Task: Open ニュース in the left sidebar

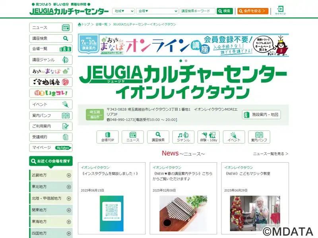Action: 51,27
